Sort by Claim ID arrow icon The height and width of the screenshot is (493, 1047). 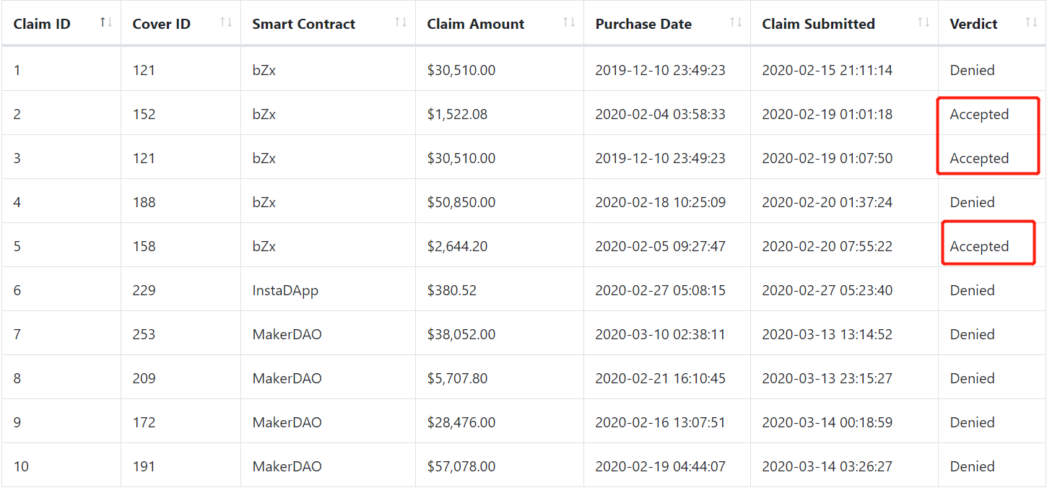tap(106, 22)
